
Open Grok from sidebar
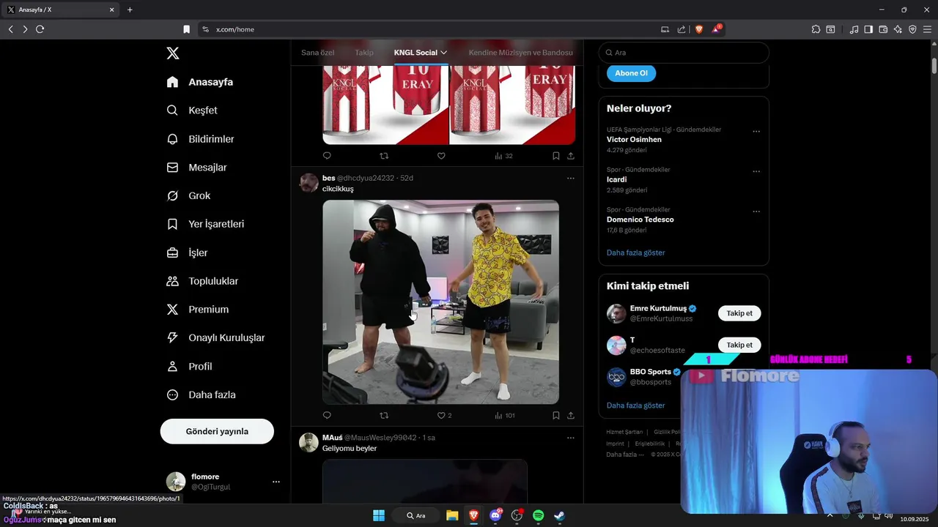pyautogui.click(x=188, y=196)
